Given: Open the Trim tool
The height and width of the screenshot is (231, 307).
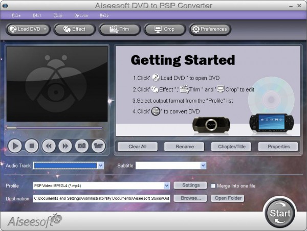Looking at the screenshot, I should tap(119, 29).
